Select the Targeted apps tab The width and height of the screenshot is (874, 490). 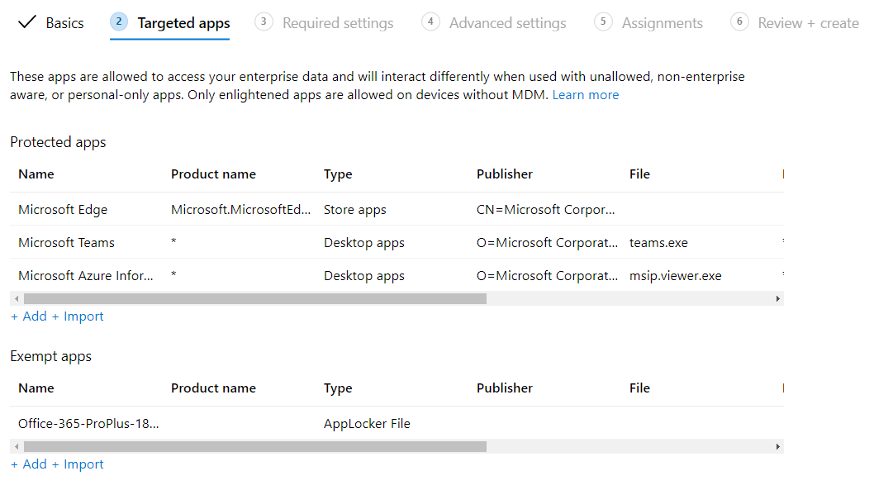point(170,23)
